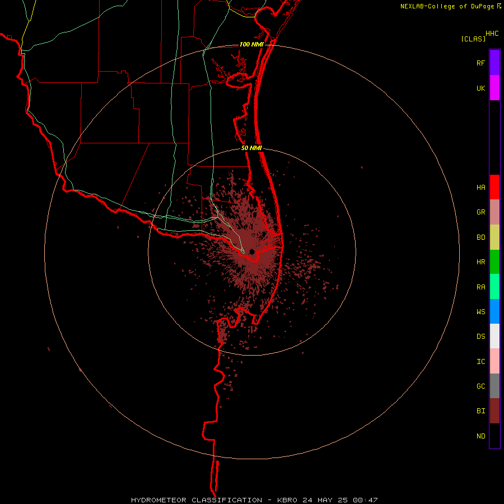Click the GC gray color swatch

click(494, 386)
